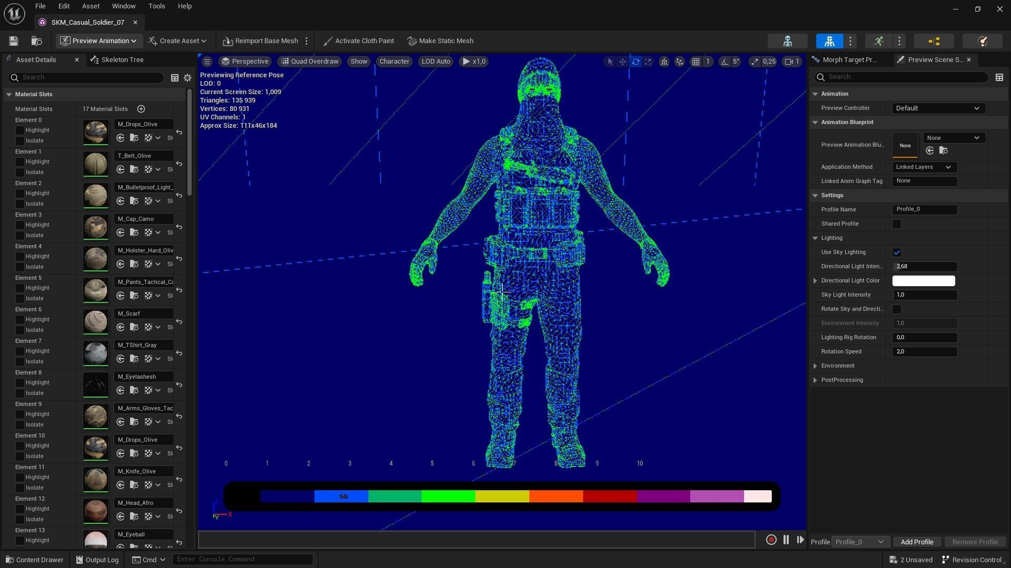Open the Profile_0 profile dropdown
1011x568 pixels.
[860, 542]
